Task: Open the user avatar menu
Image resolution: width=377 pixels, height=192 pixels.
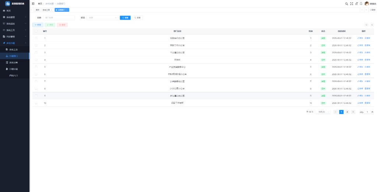Action: click(367, 4)
